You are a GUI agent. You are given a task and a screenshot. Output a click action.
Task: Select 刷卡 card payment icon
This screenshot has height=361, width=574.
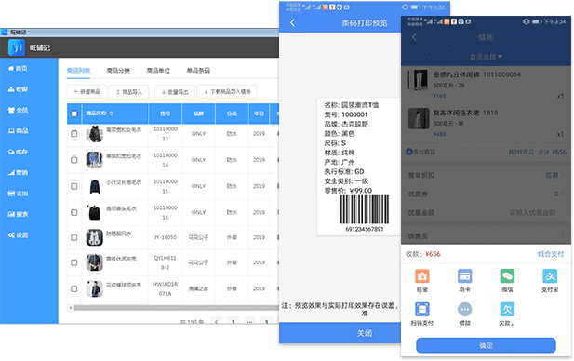(x=464, y=276)
